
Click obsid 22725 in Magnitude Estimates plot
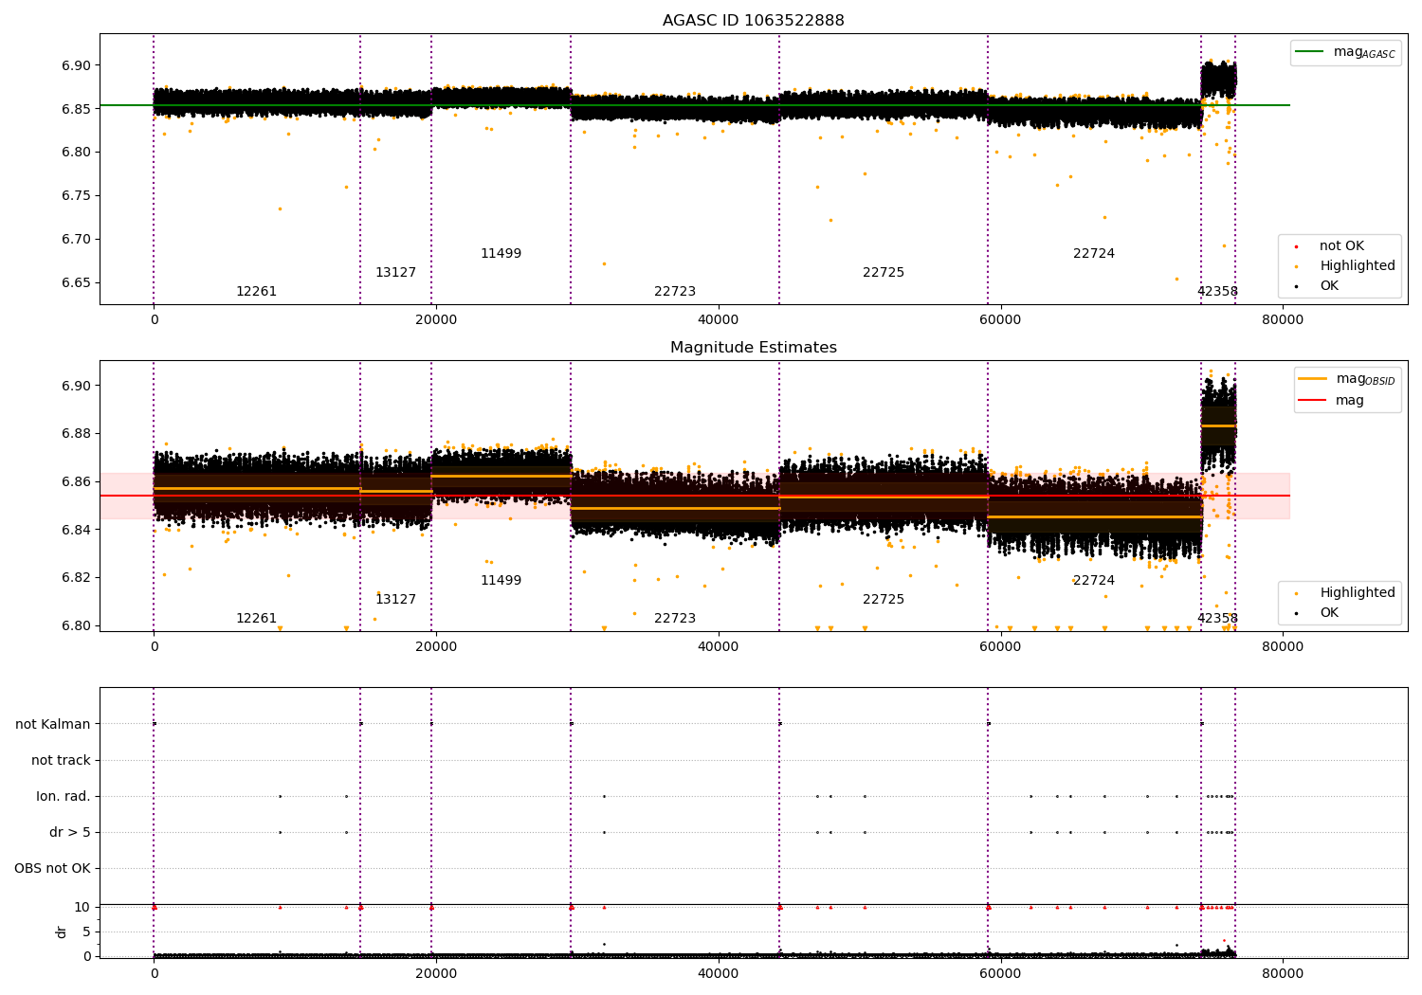[x=884, y=600]
